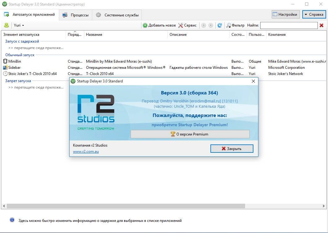The image size is (328, 233).
Task: Click the green user accounts icon
Action: tap(6, 25)
